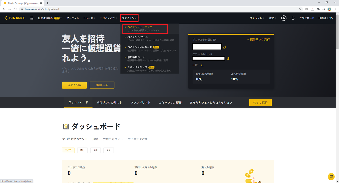Click 今すぐ招待 button in tab bar

click(260, 102)
